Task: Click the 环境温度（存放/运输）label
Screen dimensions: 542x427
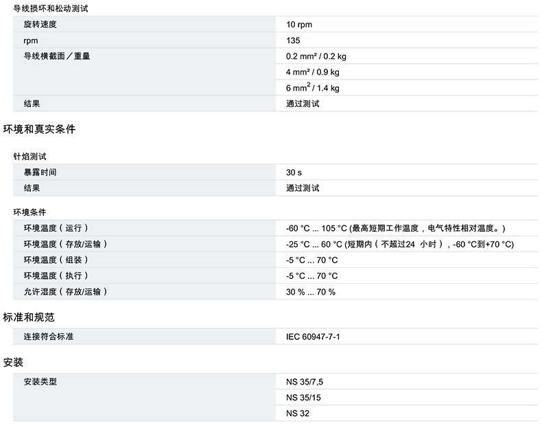Action: point(66,244)
